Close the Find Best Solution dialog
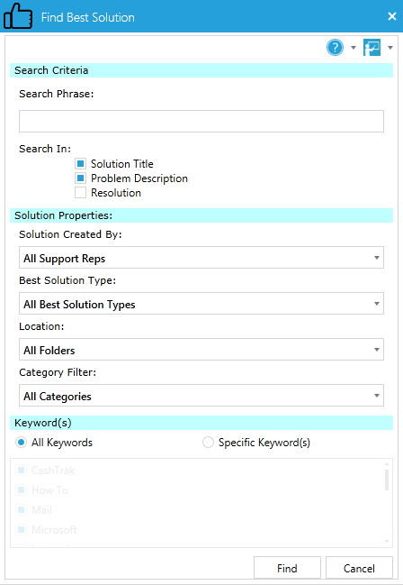 [x=392, y=16]
